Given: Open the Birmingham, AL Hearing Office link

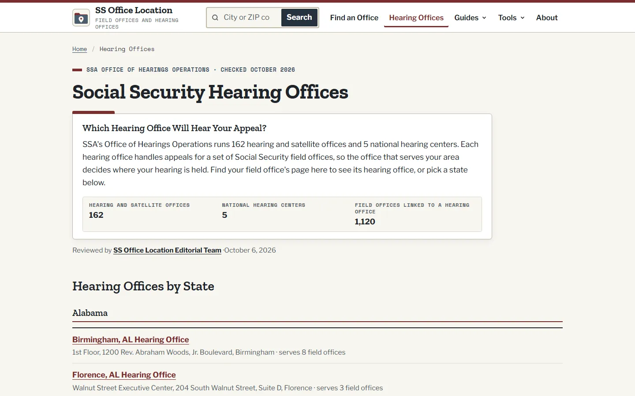Looking at the screenshot, I should (131, 340).
